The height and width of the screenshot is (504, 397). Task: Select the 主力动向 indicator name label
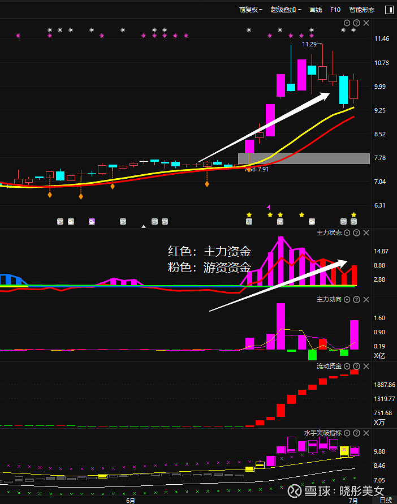coord(329,300)
